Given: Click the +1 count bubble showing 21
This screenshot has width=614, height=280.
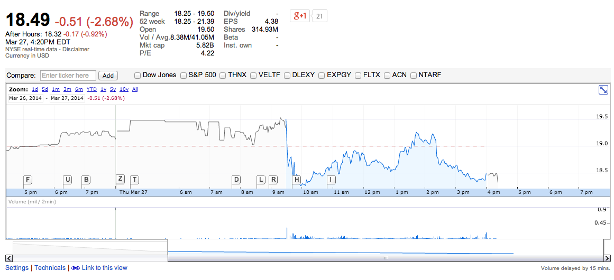Looking at the screenshot, I should point(320,16).
